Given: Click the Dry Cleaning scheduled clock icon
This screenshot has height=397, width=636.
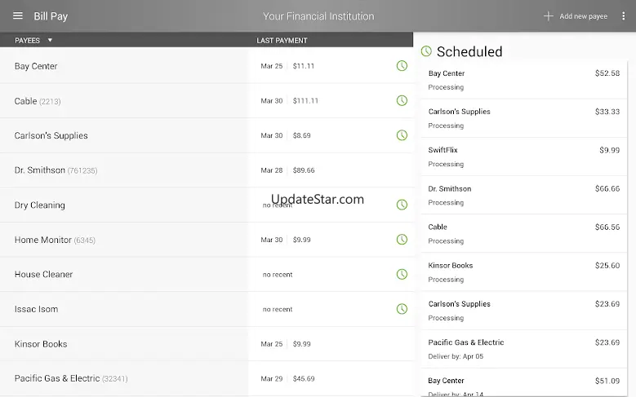Looking at the screenshot, I should [x=402, y=205].
